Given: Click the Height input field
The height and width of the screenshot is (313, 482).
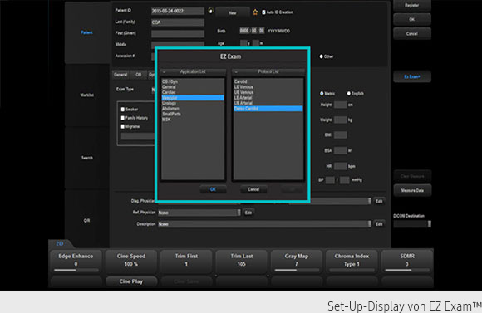Looking at the screenshot, I should (340, 105).
